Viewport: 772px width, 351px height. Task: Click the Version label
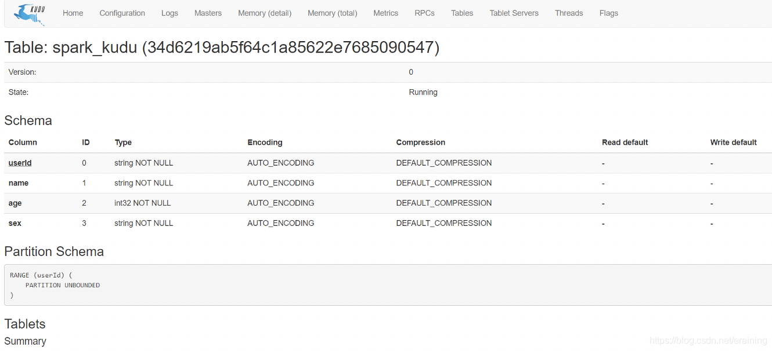[22, 72]
